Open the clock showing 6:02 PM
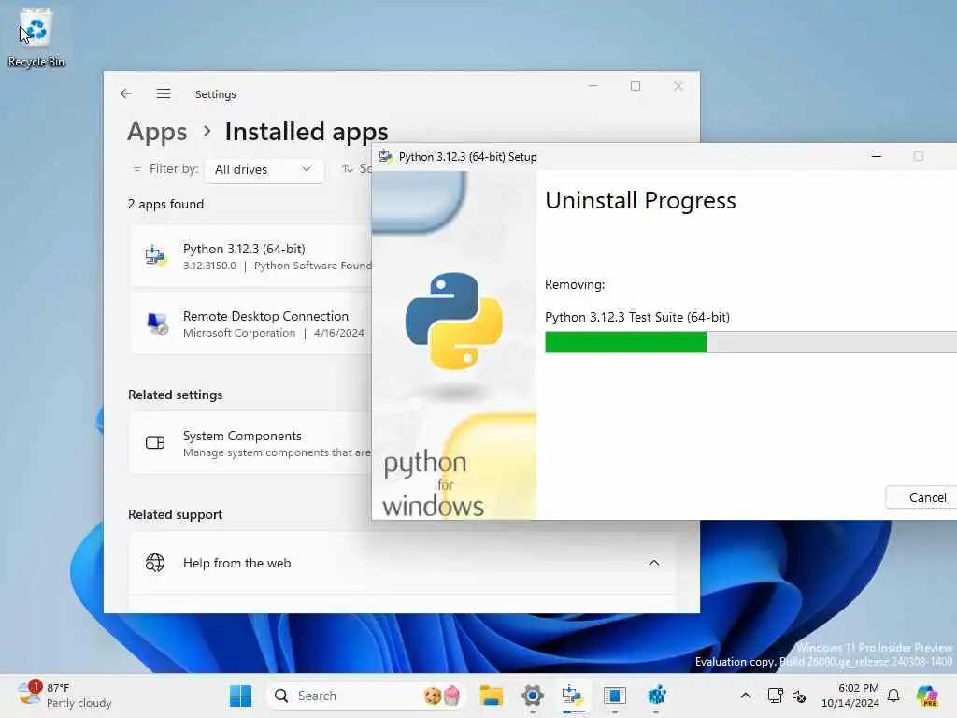 [x=850, y=696]
